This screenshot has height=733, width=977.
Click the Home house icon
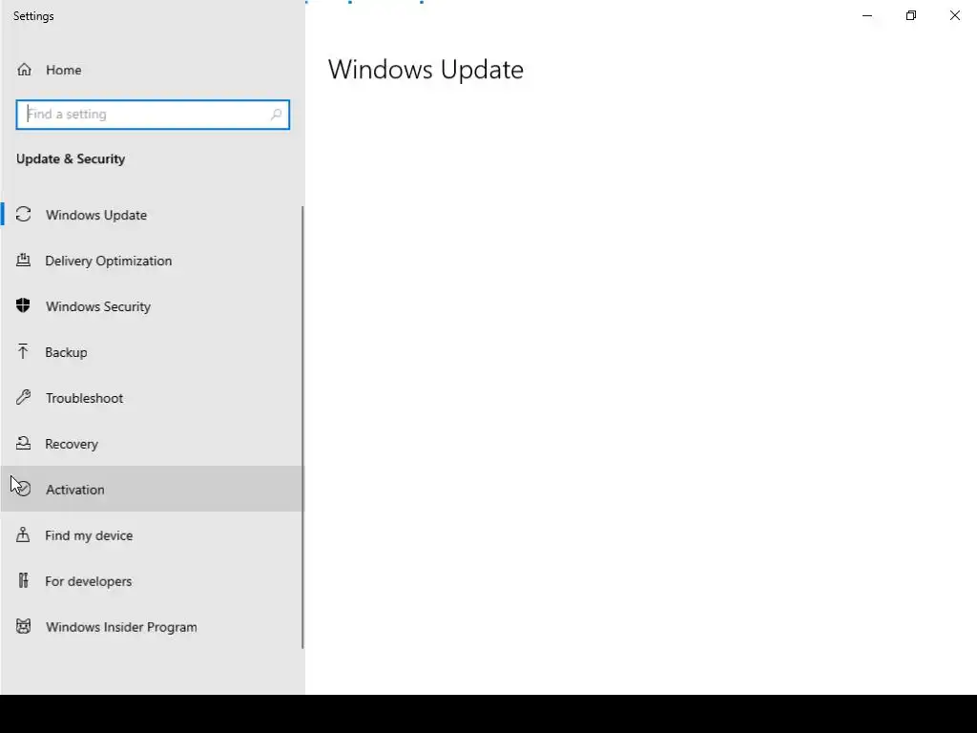tap(24, 69)
